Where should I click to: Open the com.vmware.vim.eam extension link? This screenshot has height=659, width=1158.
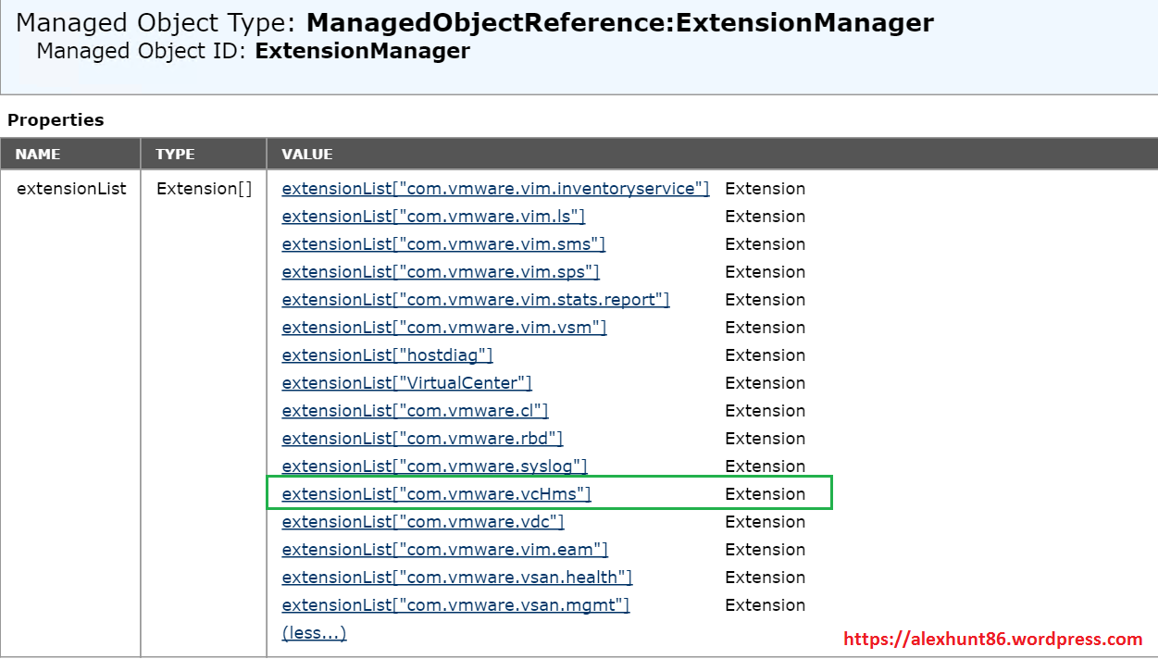(x=444, y=550)
